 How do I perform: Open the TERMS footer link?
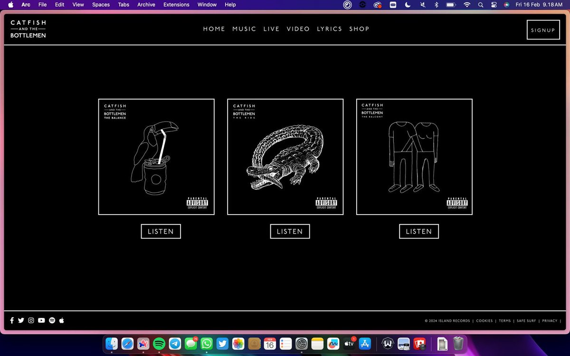505,321
